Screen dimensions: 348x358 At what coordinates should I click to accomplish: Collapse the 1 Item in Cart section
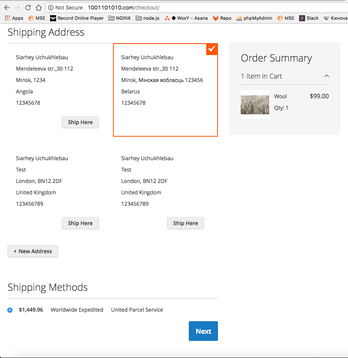point(327,76)
